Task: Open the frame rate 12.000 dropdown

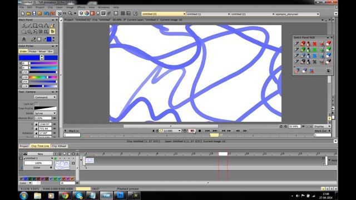Action: pos(179,131)
